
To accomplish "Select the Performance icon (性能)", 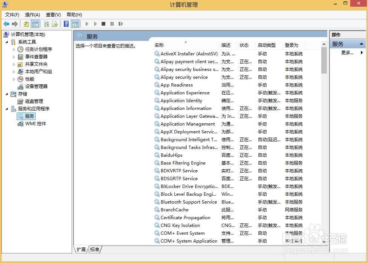I will pyautogui.click(x=20, y=79).
